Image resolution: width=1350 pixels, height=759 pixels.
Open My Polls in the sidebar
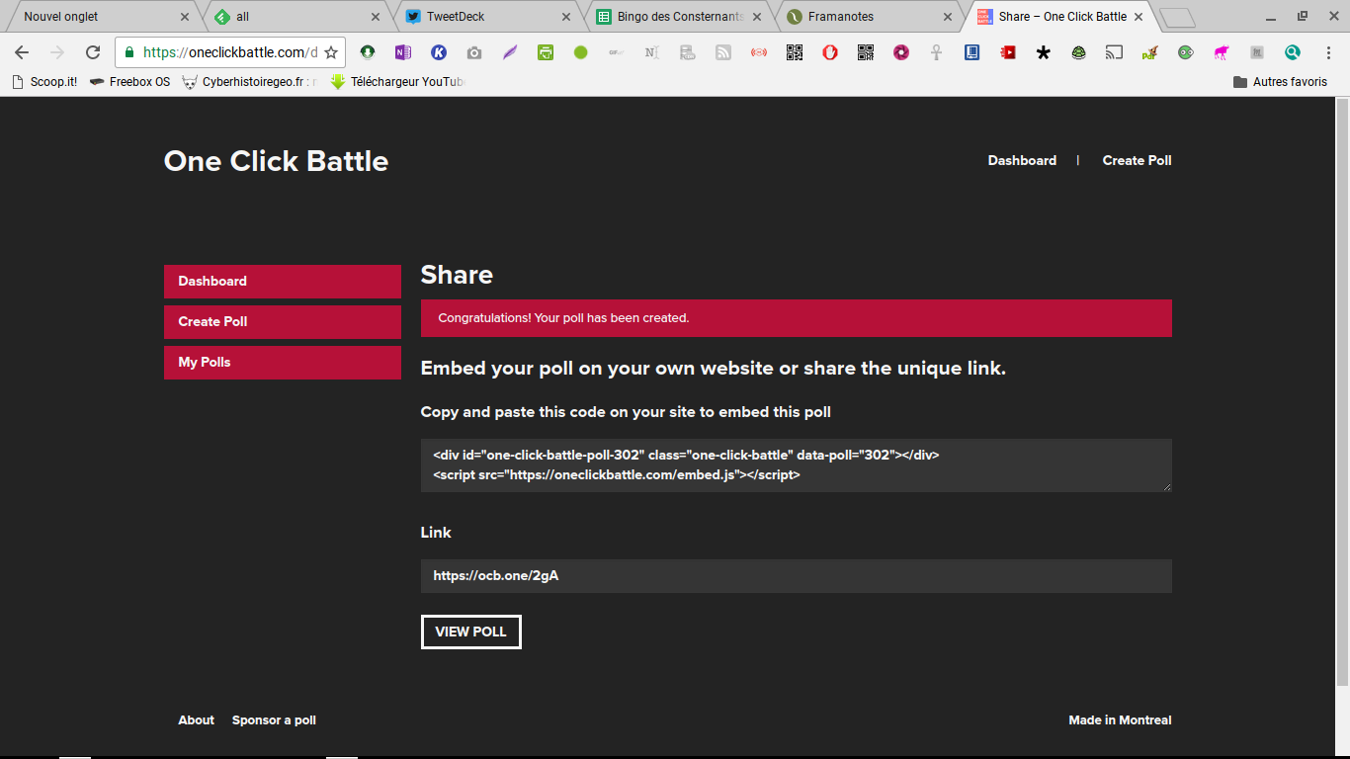tap(283, 362)
